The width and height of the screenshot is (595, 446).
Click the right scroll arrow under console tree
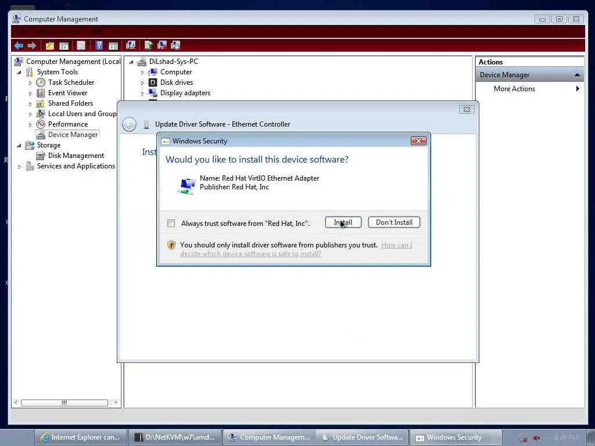coord(116,402)
